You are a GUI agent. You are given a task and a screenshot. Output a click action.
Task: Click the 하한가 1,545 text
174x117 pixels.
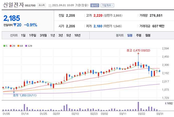coord(112,26)
